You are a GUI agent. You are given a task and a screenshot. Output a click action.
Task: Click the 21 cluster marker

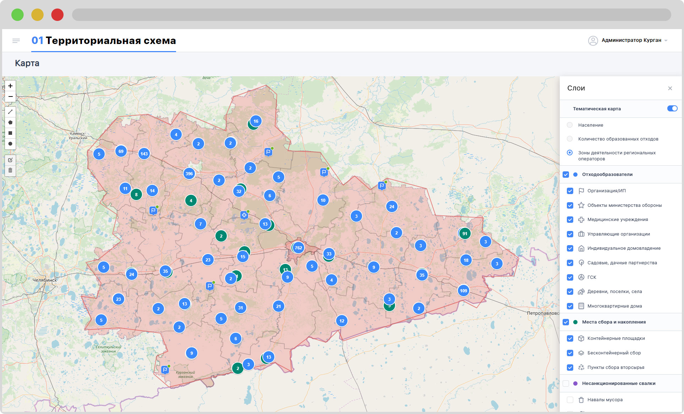pyautogui.click(x=279, y=306)
